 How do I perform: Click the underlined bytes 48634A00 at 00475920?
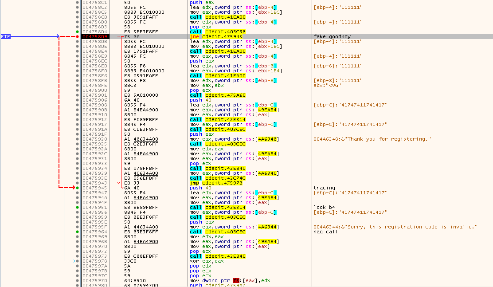click(x=145, y=139)
